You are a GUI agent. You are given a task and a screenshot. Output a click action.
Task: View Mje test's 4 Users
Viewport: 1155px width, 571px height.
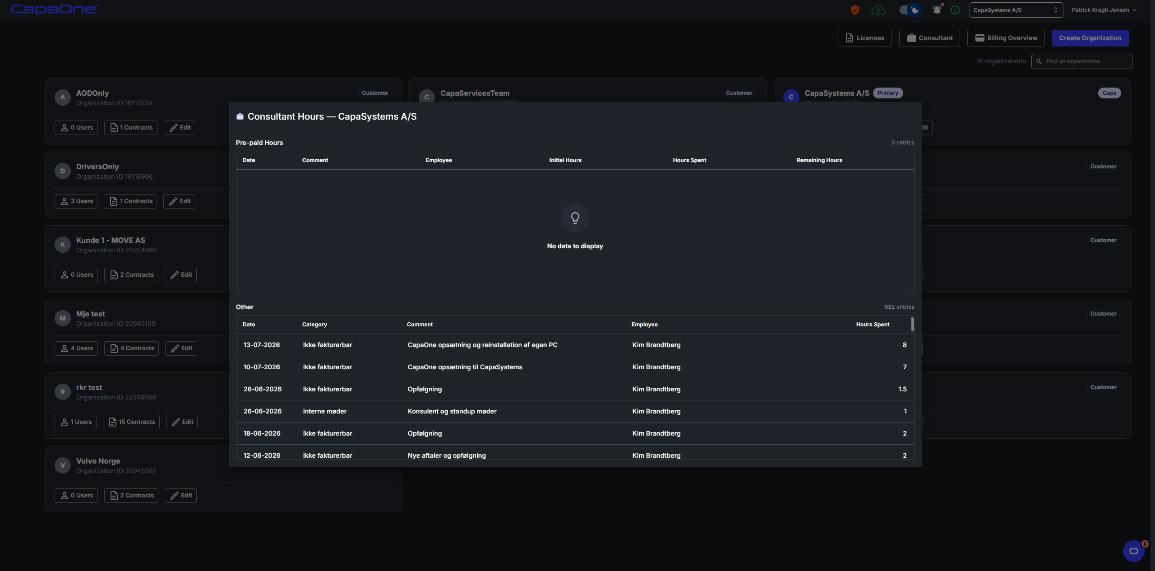click(76, 348)
